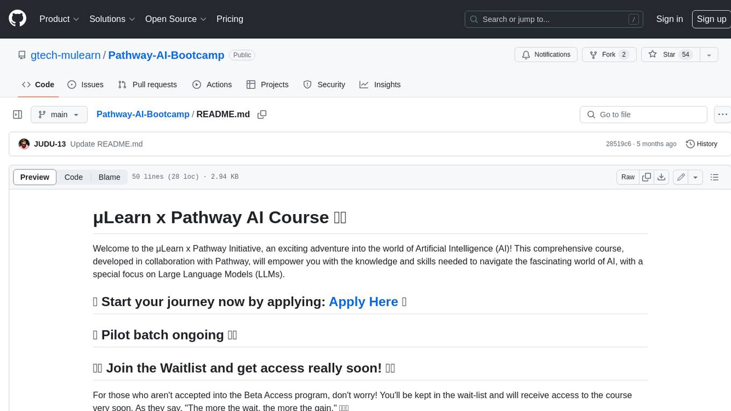The height and width of the screenshot is (411, 731).
Task: Click the Sign up button
Action: point(711,19)
